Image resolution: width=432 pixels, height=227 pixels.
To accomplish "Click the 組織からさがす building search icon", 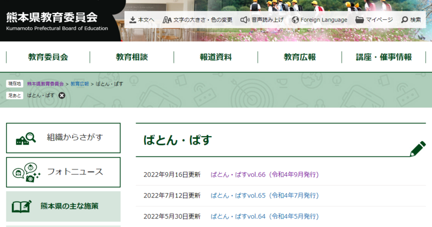I will coord(26,138).
